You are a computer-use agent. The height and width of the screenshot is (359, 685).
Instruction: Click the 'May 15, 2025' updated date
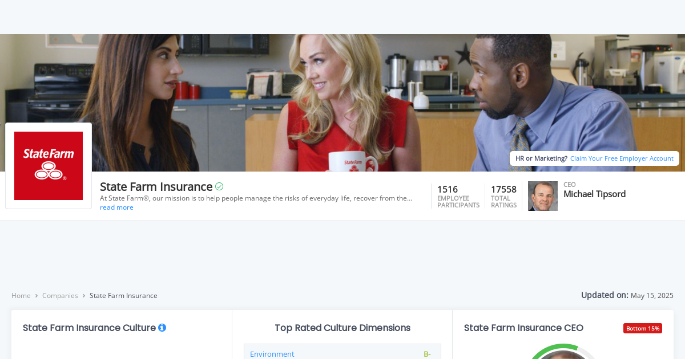pyautogui.click(x=652, y=296)
